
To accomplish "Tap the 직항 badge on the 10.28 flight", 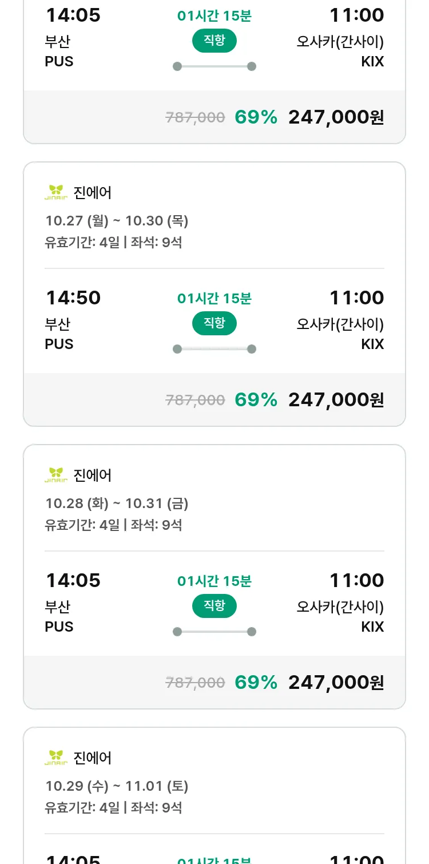I will click(x=214, y=606).
